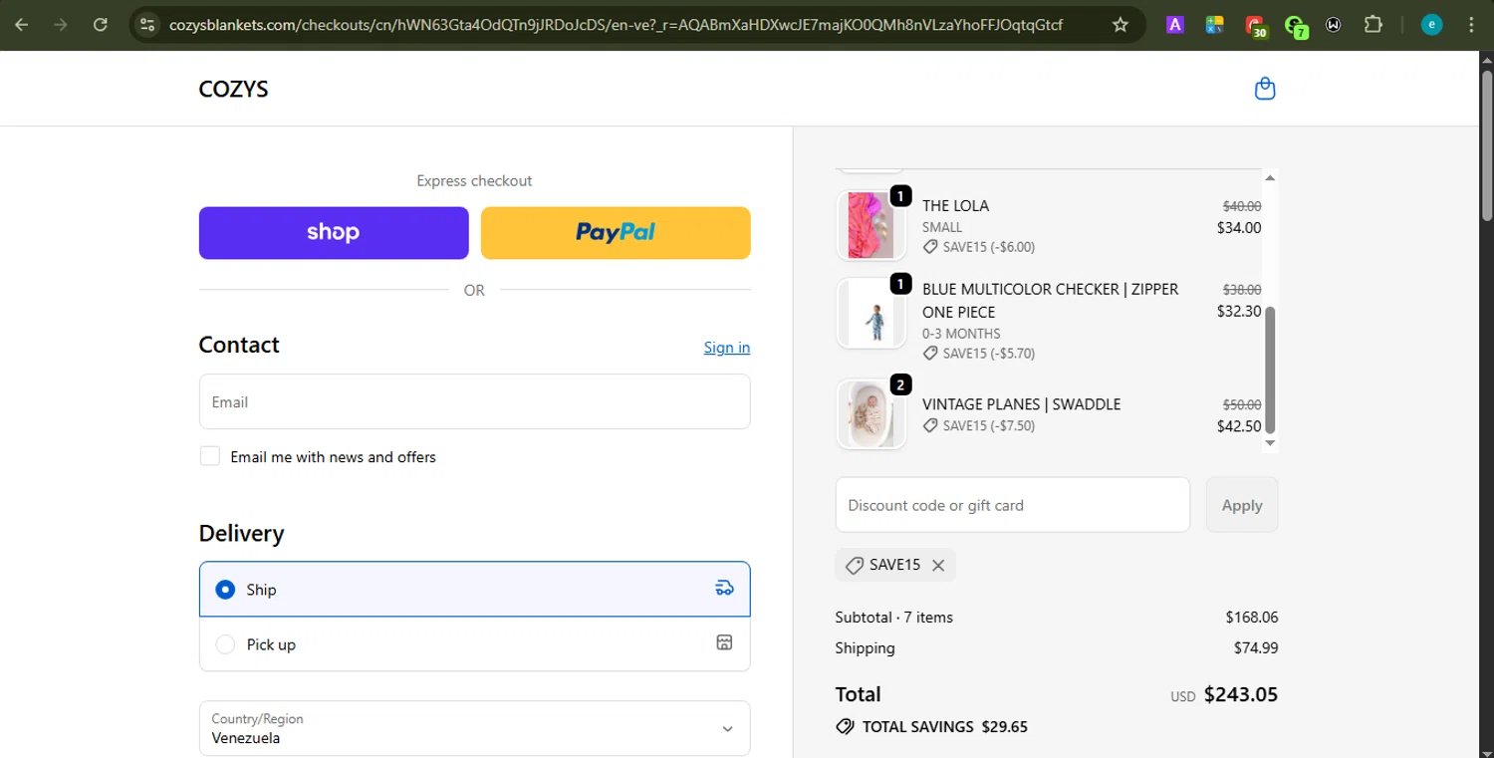Click the browser forward arrow
This screenshot has width=1494, height=758.
[x=61, y=25]
